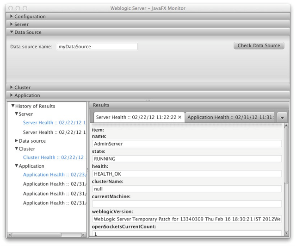The image size is (296, 246).
Task: Click the RUNNING state field
Action: pyautogui.click(x=187, y=159)
